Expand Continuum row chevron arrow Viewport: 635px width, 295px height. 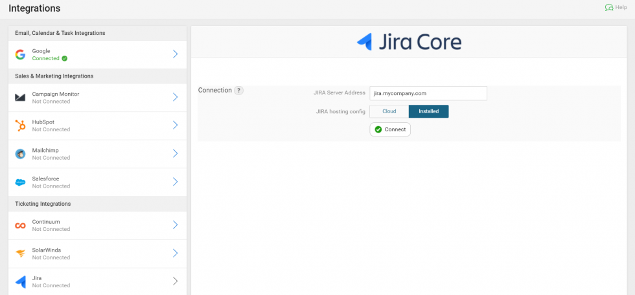pos(176,224)
